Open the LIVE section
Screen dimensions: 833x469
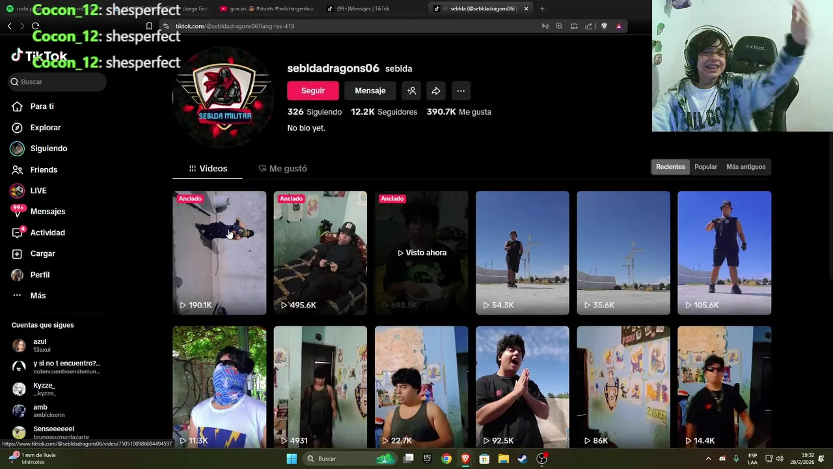coord(38,190)
